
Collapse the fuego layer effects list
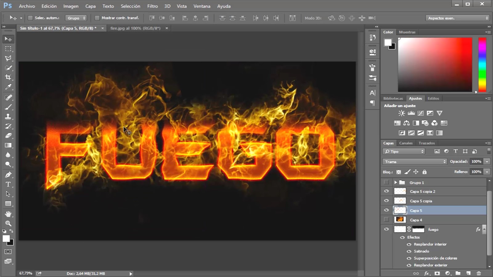tap(484, 229)
